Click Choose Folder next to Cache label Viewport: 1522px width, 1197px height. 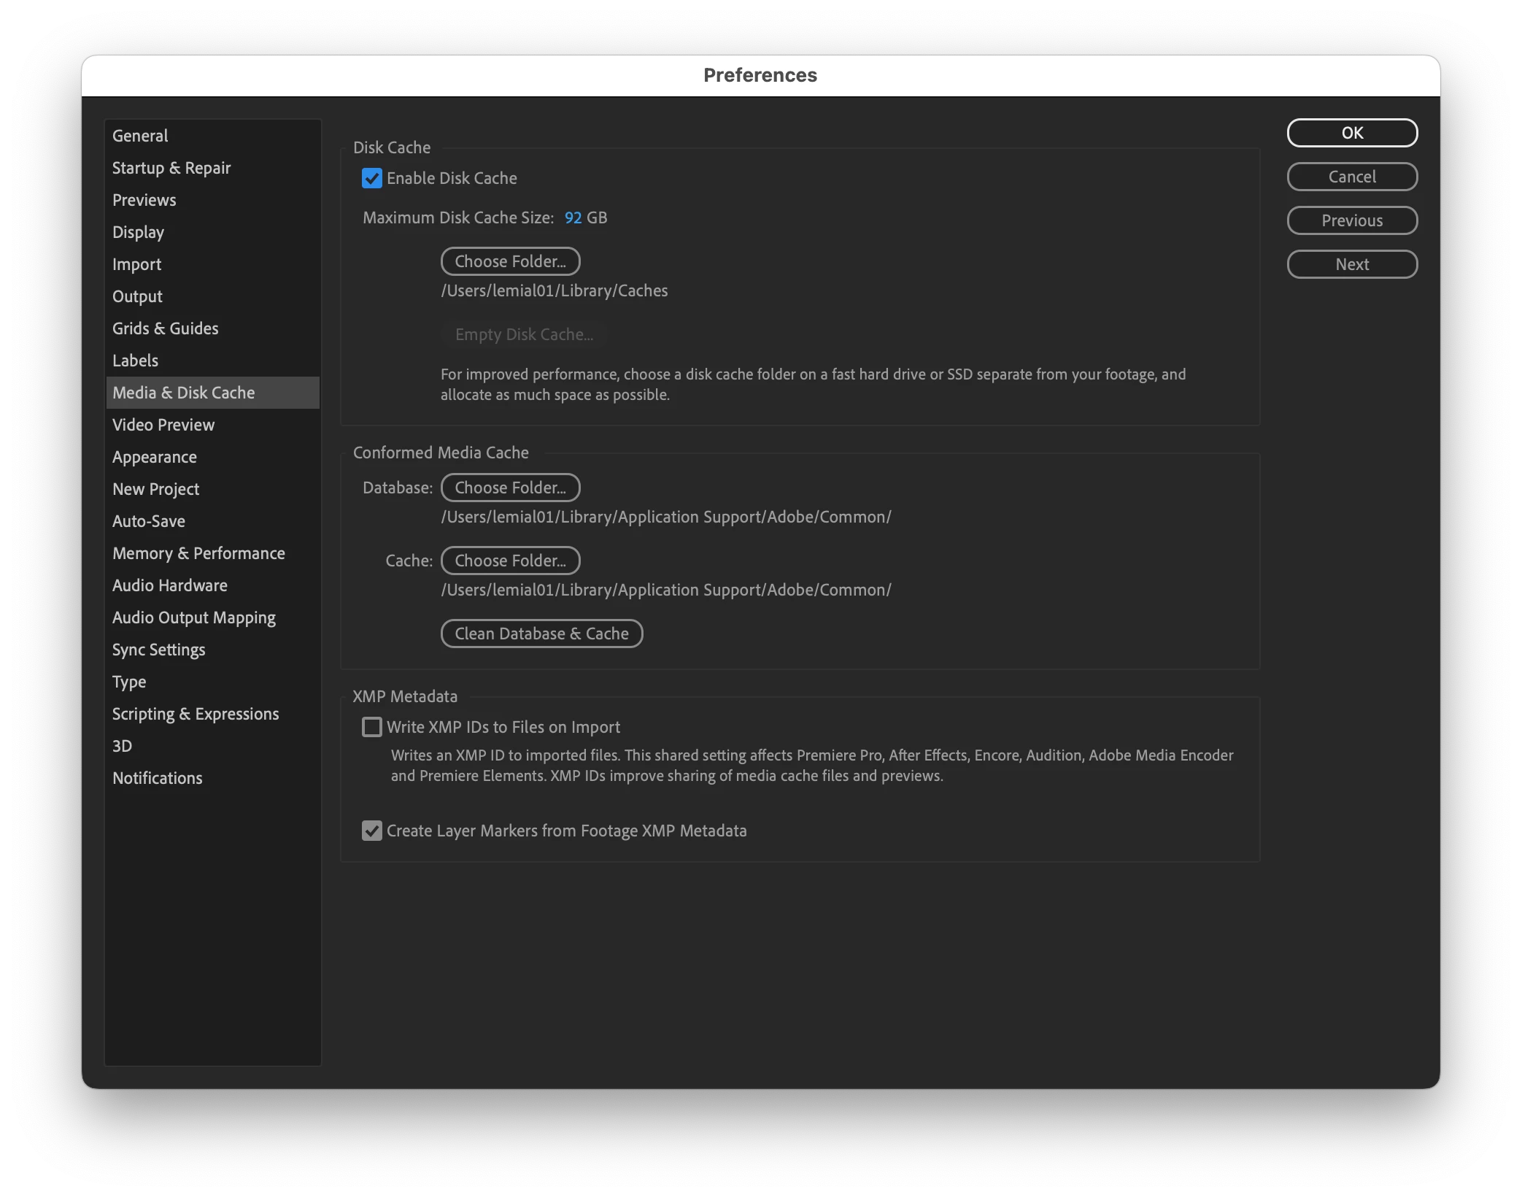point(510,561)
